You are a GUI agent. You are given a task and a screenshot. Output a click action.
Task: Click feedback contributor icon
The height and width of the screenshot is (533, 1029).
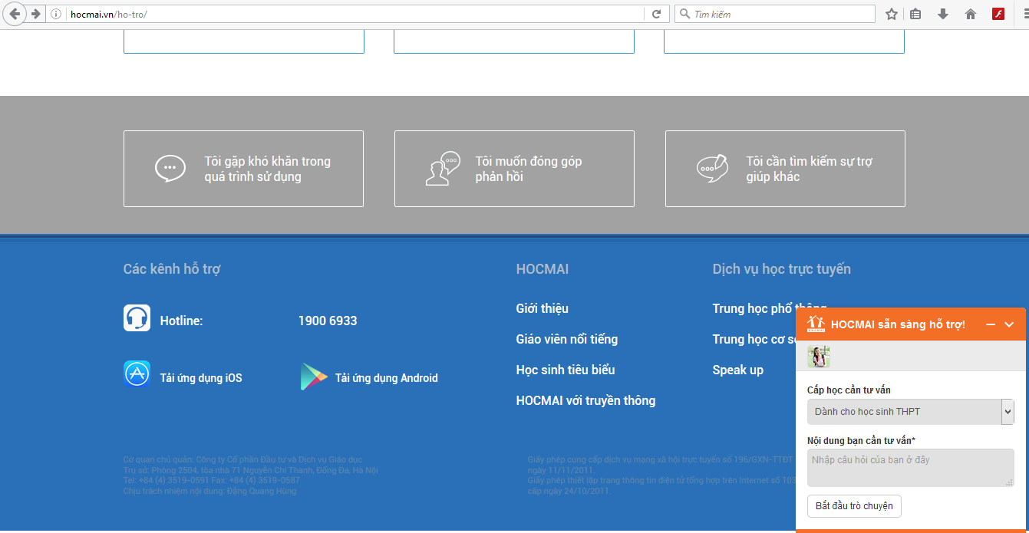pos(443,168)
